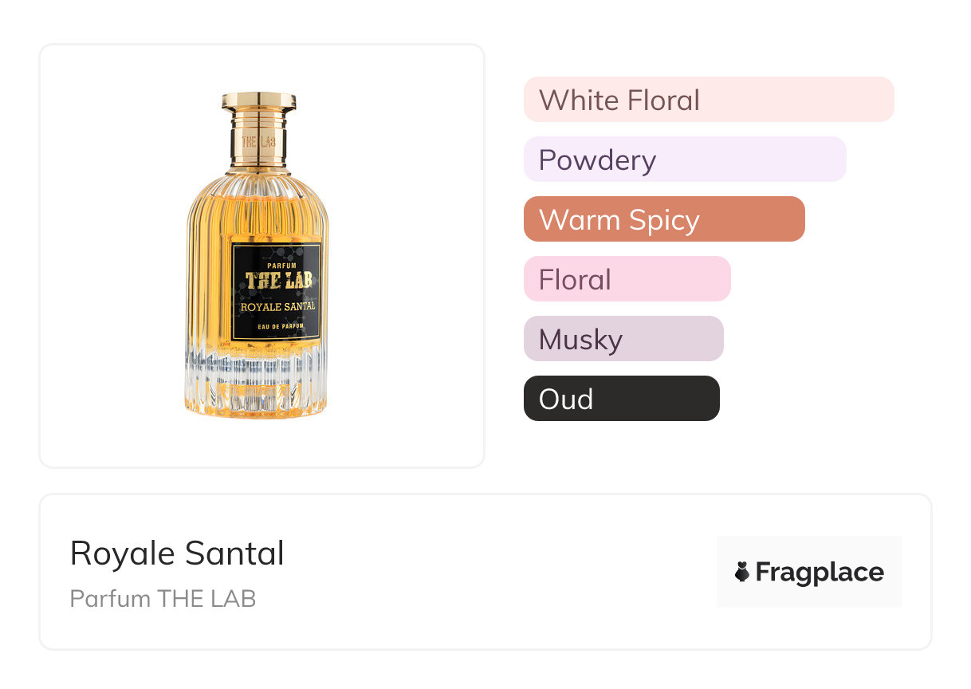Open the Royale Santal title link
This screenshot has height=689, width=971.
177,553
